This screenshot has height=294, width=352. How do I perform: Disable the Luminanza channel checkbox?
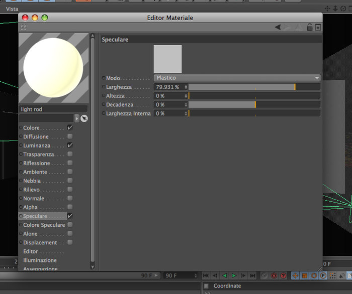(70, 145)
